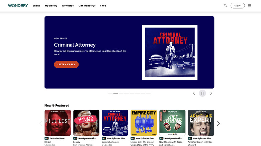Open My Library
Viewport: 261px width, 146px height.
tap(51, 5)
